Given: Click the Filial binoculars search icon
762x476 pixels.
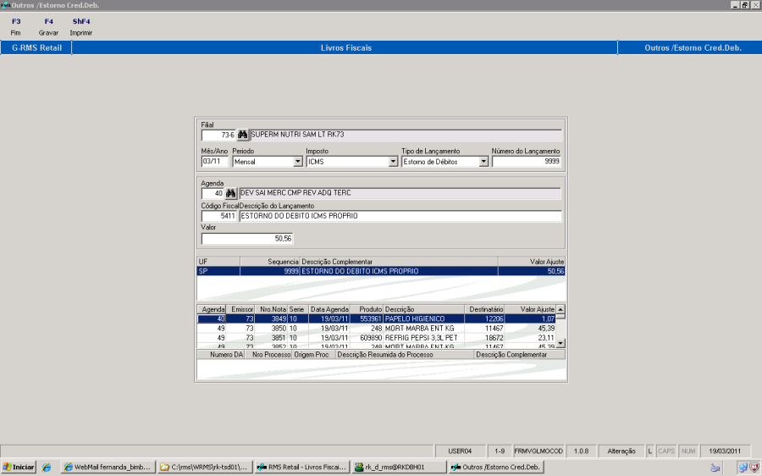Looking at the screenshot, I should pyautogui.click(x=243, y=135).
